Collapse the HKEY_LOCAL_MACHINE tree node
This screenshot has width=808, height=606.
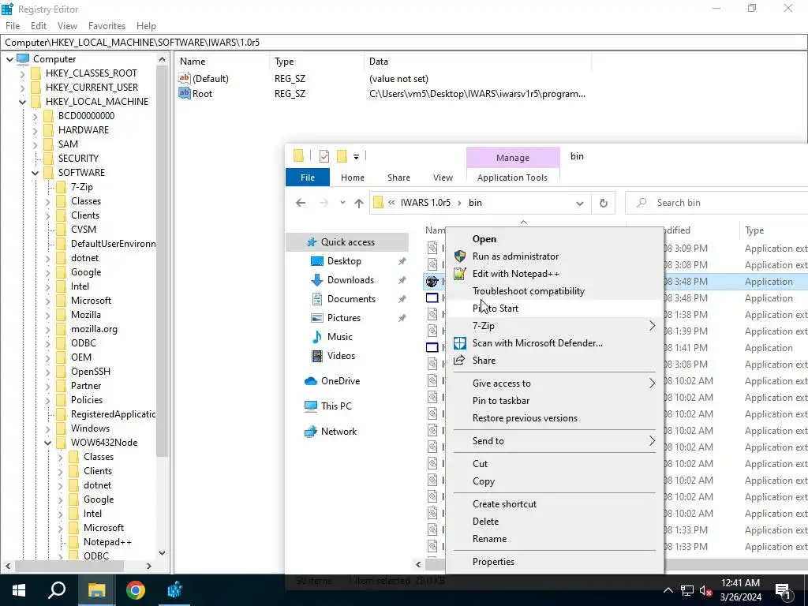click(22, 102)
